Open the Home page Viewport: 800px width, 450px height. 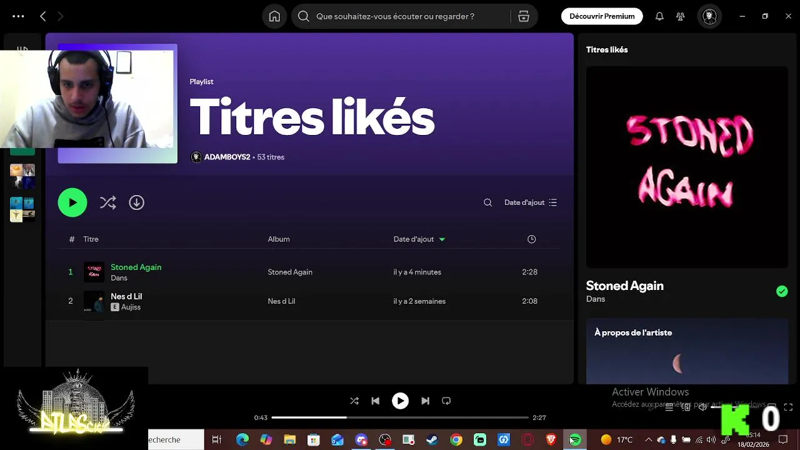click(274, 16)
